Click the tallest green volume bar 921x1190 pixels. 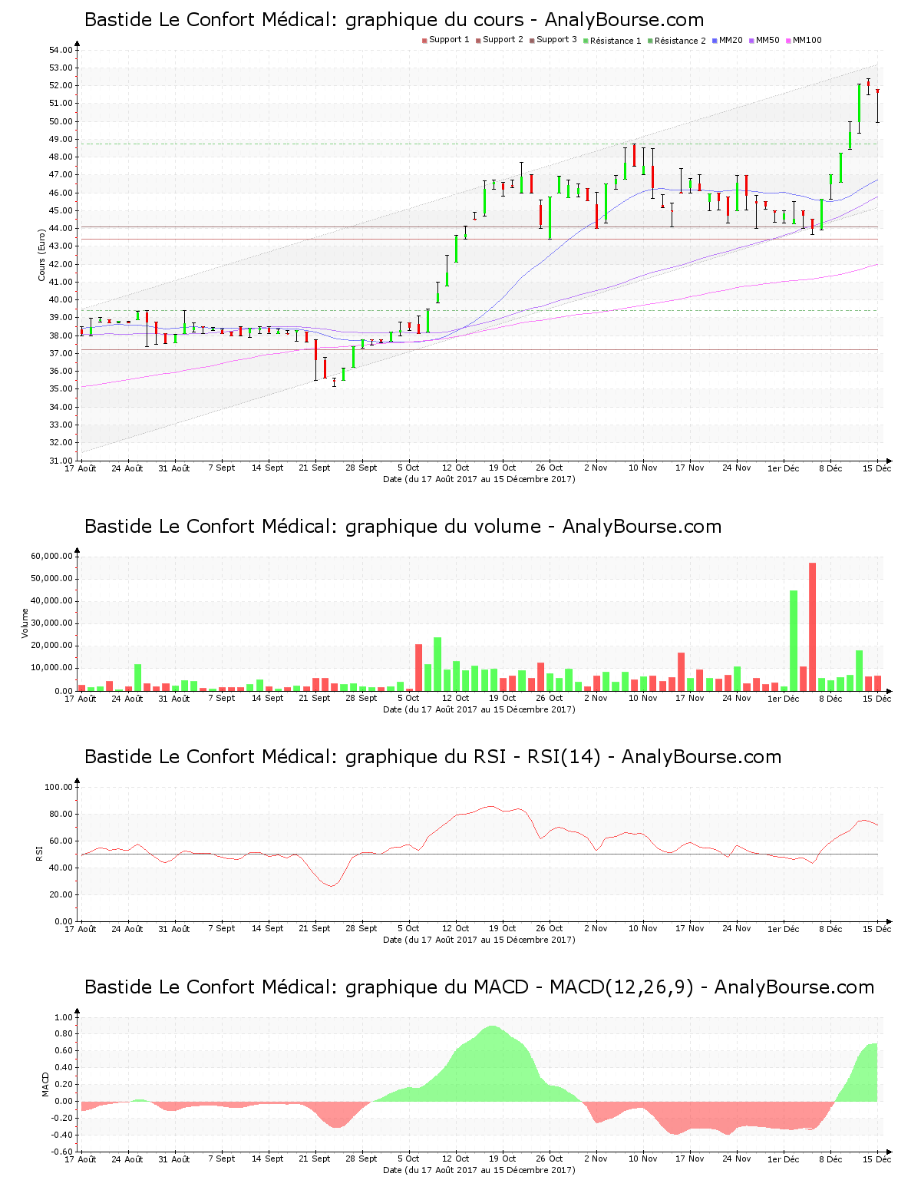(794, 640)
